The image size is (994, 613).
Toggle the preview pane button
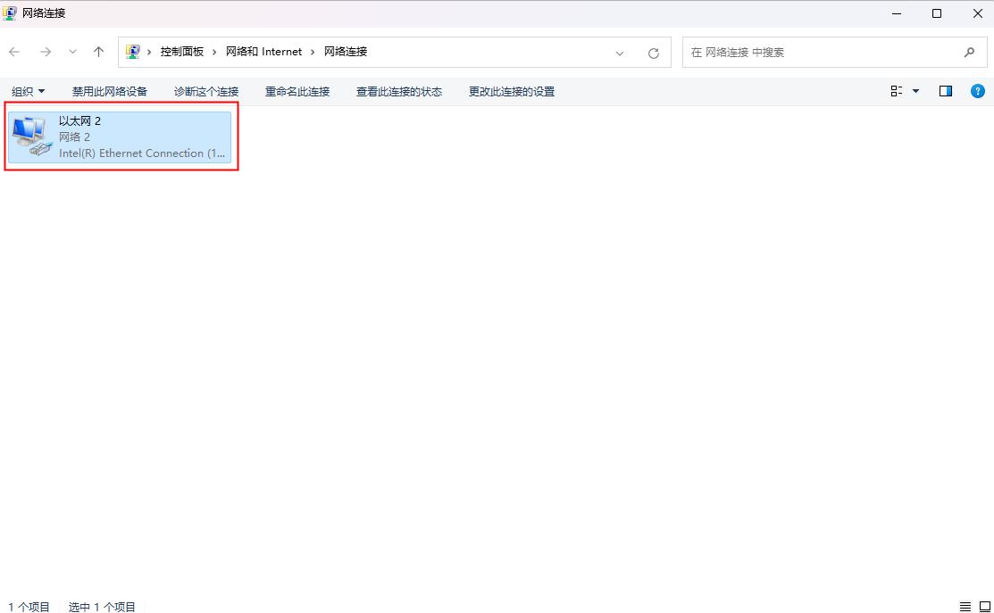tap(946, 90)
